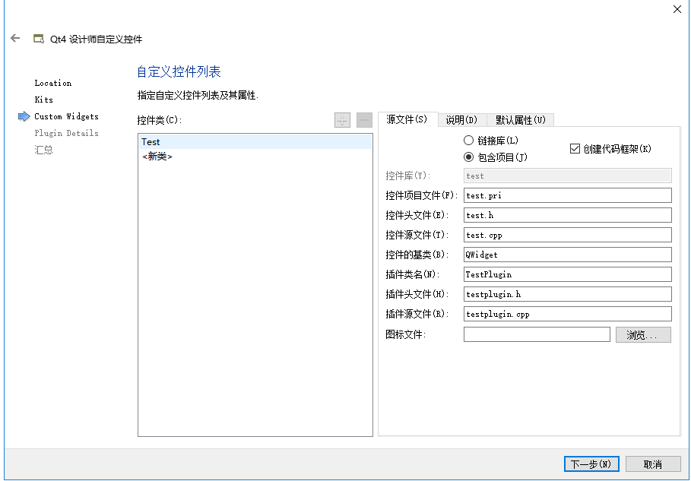
Task: Click the disabled 控件库 field
Action: [568, 176]
